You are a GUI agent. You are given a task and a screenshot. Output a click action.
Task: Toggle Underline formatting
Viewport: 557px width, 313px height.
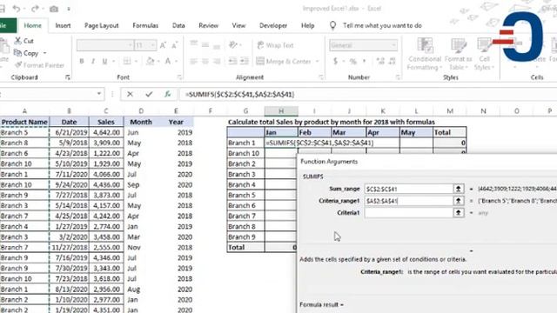pos(104,61)
